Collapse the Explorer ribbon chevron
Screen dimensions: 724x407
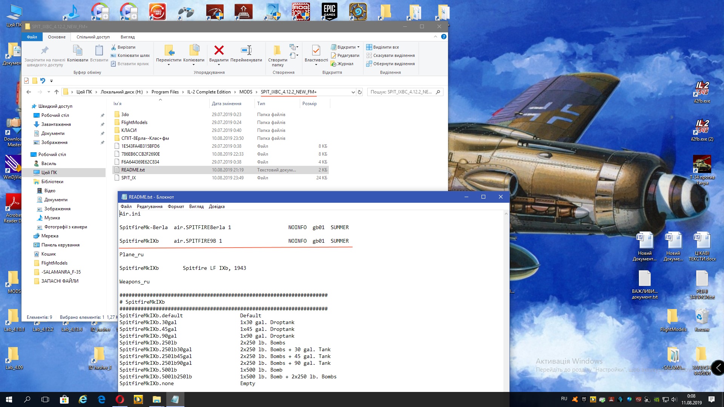tap(435, 37)
